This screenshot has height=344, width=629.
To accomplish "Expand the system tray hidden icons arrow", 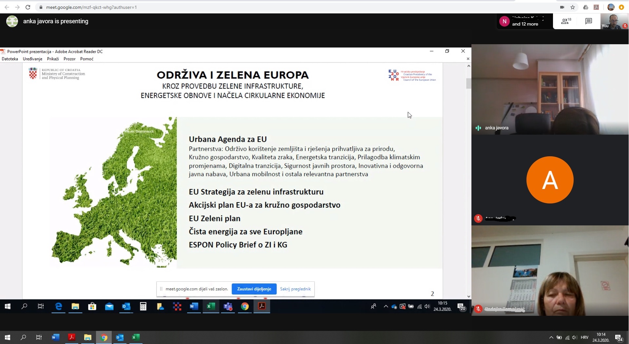I will click(551, 337).
